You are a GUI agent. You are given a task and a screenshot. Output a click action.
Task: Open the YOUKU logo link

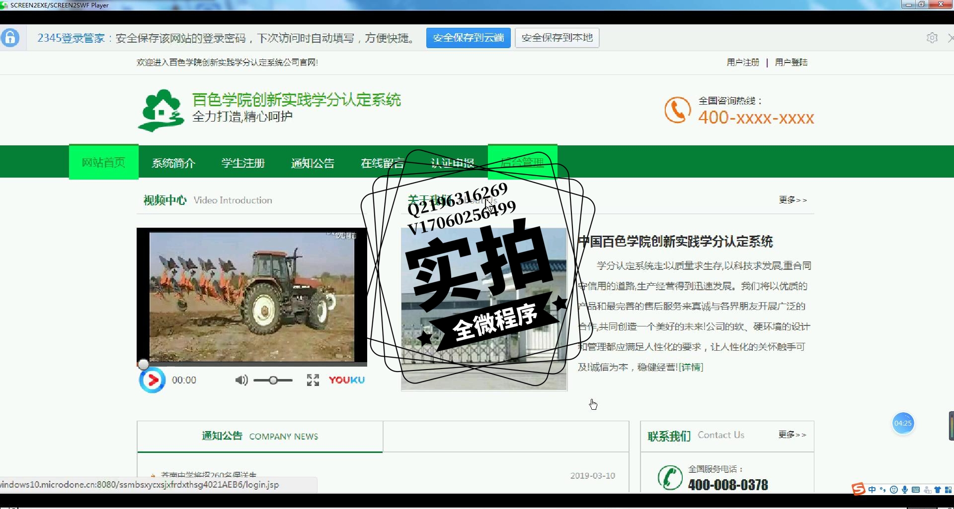[x=347, y=380]
